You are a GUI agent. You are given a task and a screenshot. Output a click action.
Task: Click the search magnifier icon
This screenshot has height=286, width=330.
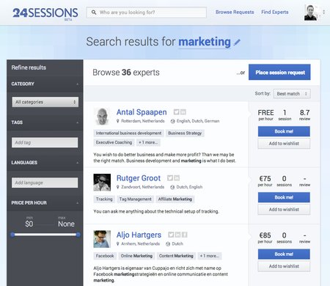94,12
